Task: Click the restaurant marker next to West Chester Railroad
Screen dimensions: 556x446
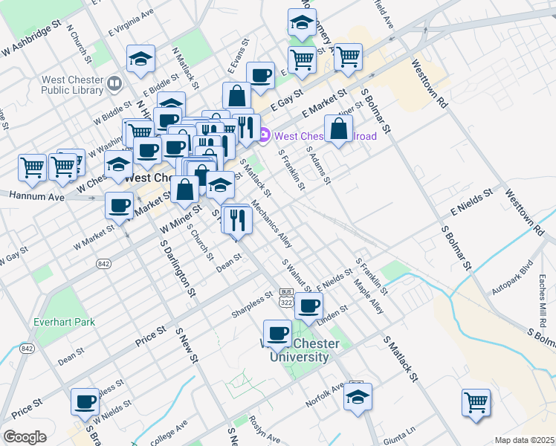Action: (247, 129)
